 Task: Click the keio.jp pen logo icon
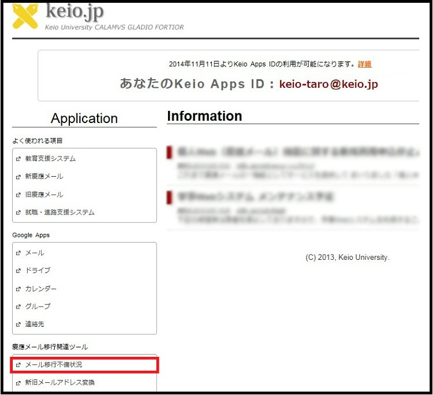point(25,16)
